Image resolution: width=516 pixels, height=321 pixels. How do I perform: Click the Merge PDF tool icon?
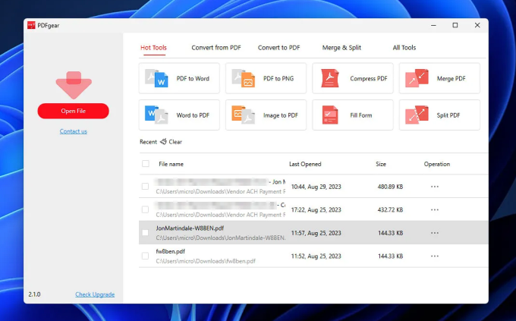(x=417, y=78)
